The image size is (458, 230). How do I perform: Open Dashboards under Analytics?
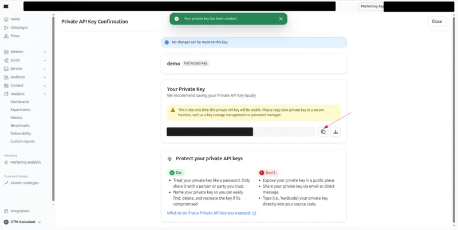[20, 102]
